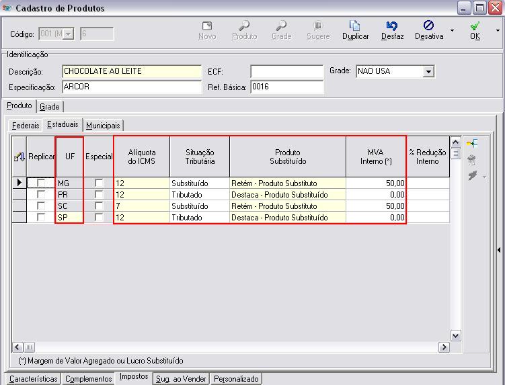Expand the dropdown arrow next to OK
The image size is (505, 385).
[498, 30]
